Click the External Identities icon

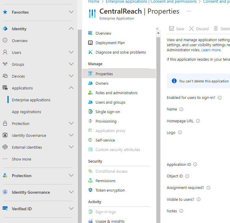point(5,147)
